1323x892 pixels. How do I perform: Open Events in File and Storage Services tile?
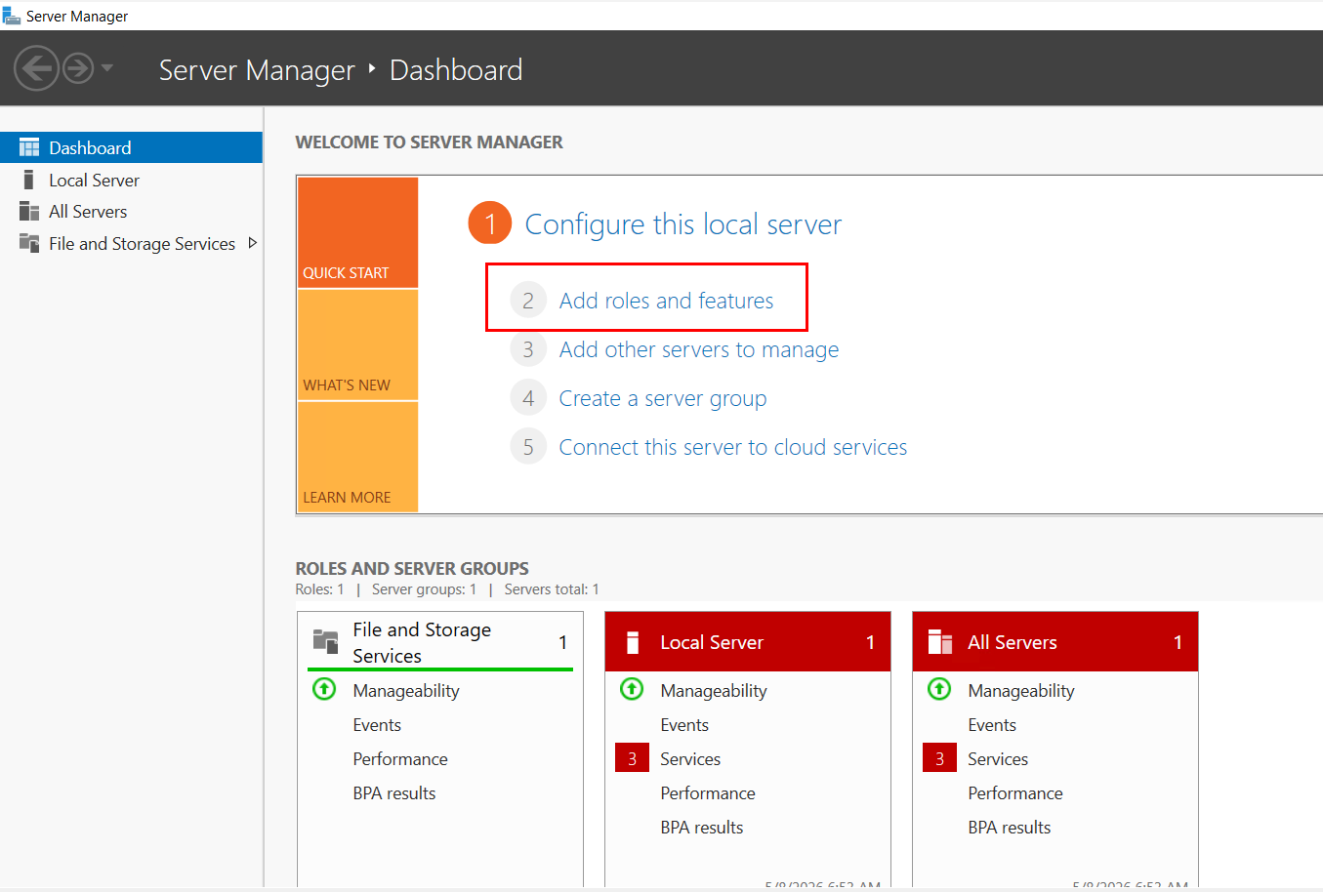(377, 725)
